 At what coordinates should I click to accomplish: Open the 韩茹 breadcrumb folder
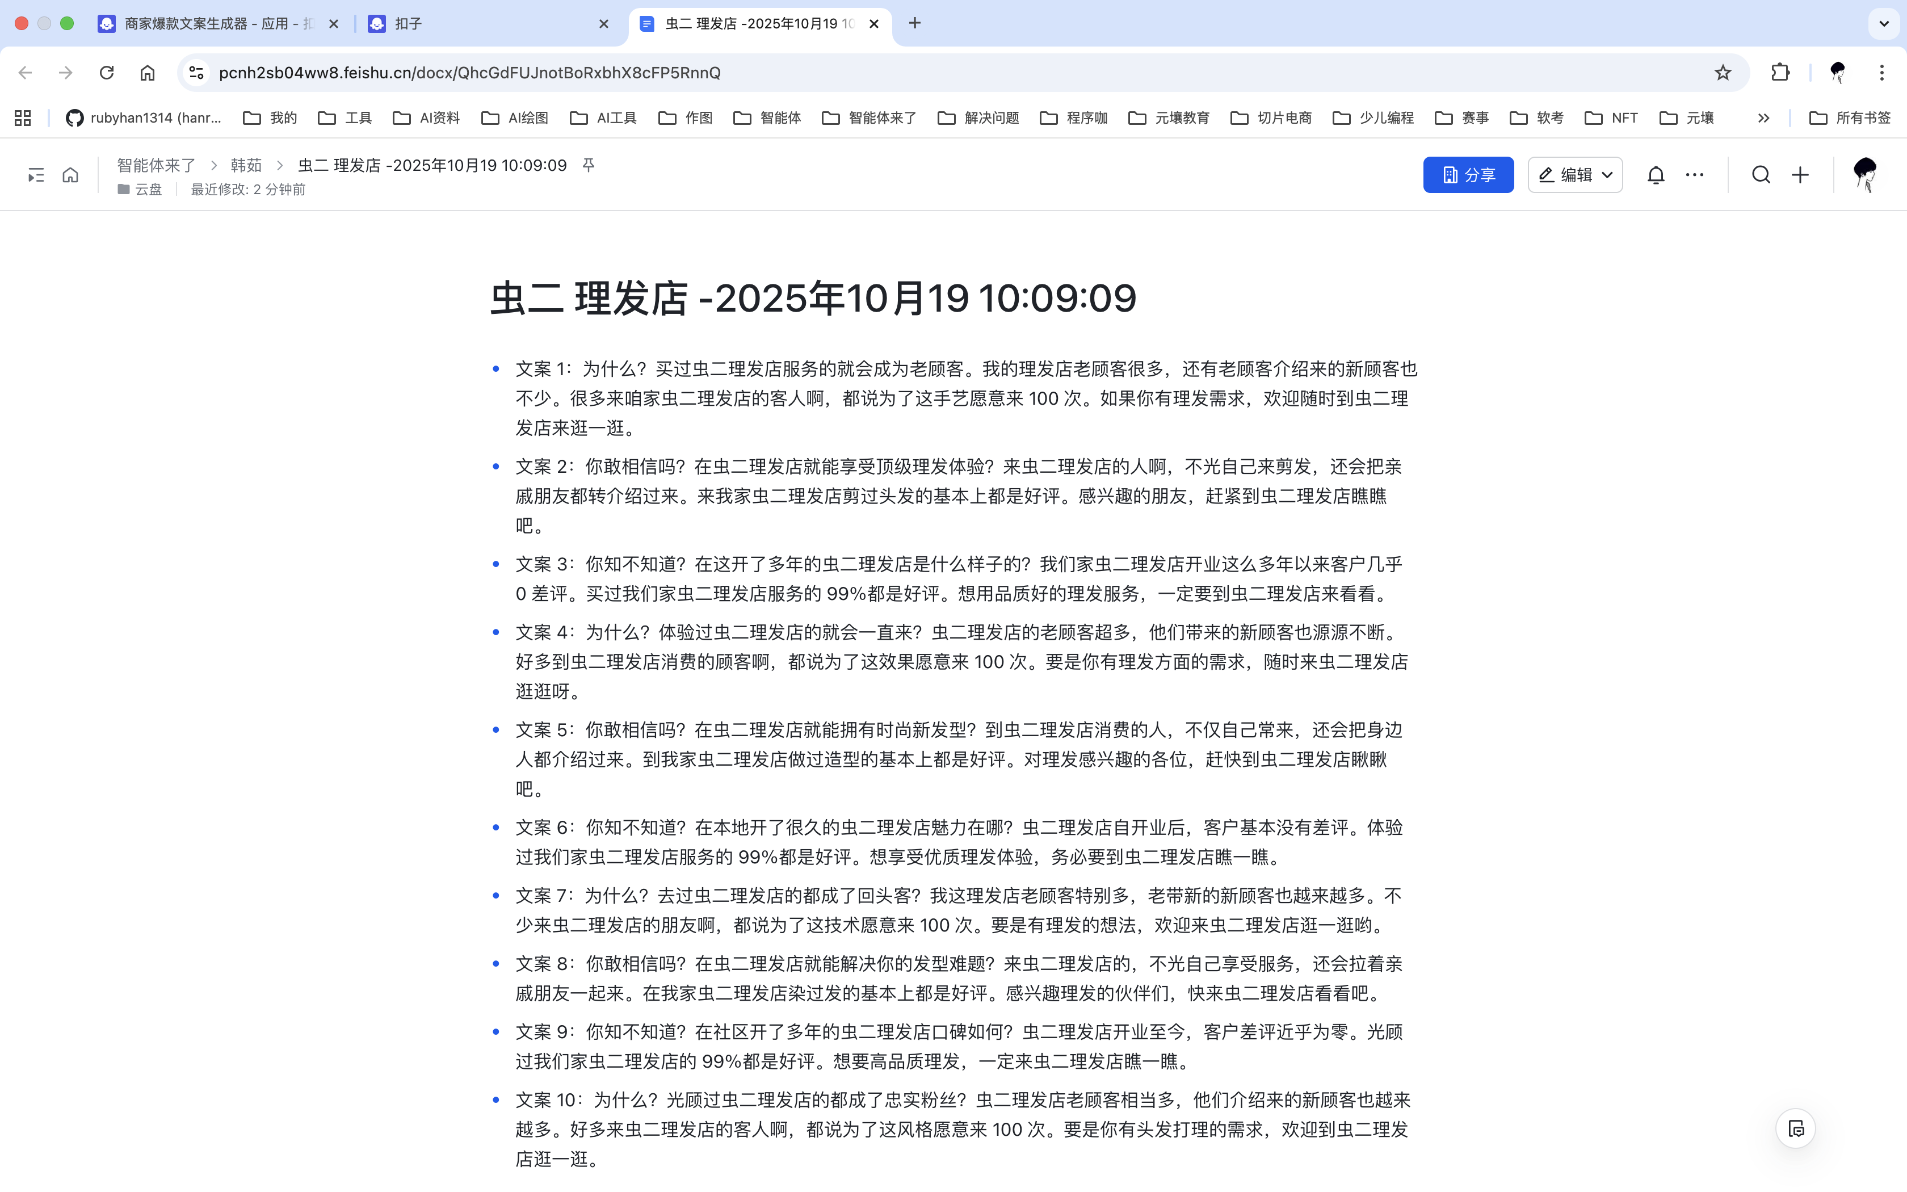click(246, 165)
